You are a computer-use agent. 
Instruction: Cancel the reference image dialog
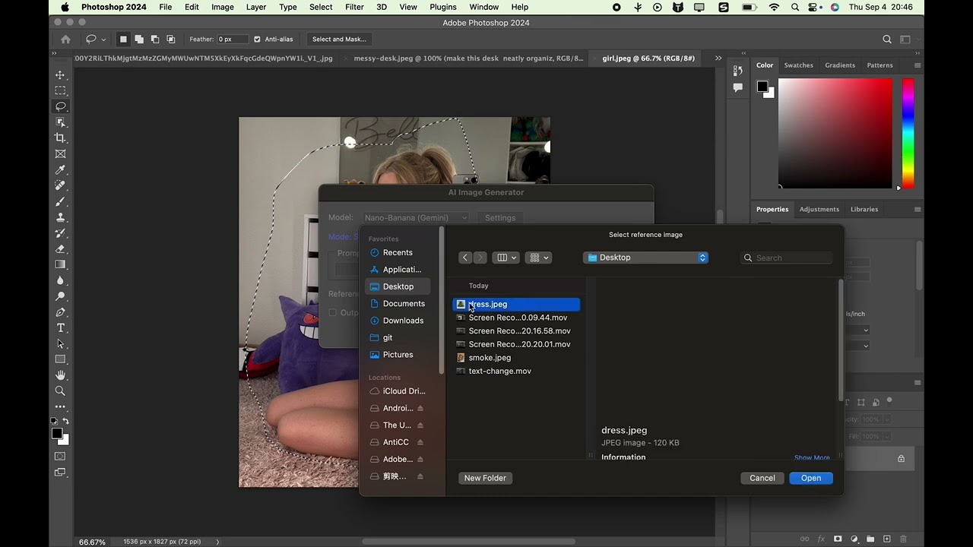point(762,478)
